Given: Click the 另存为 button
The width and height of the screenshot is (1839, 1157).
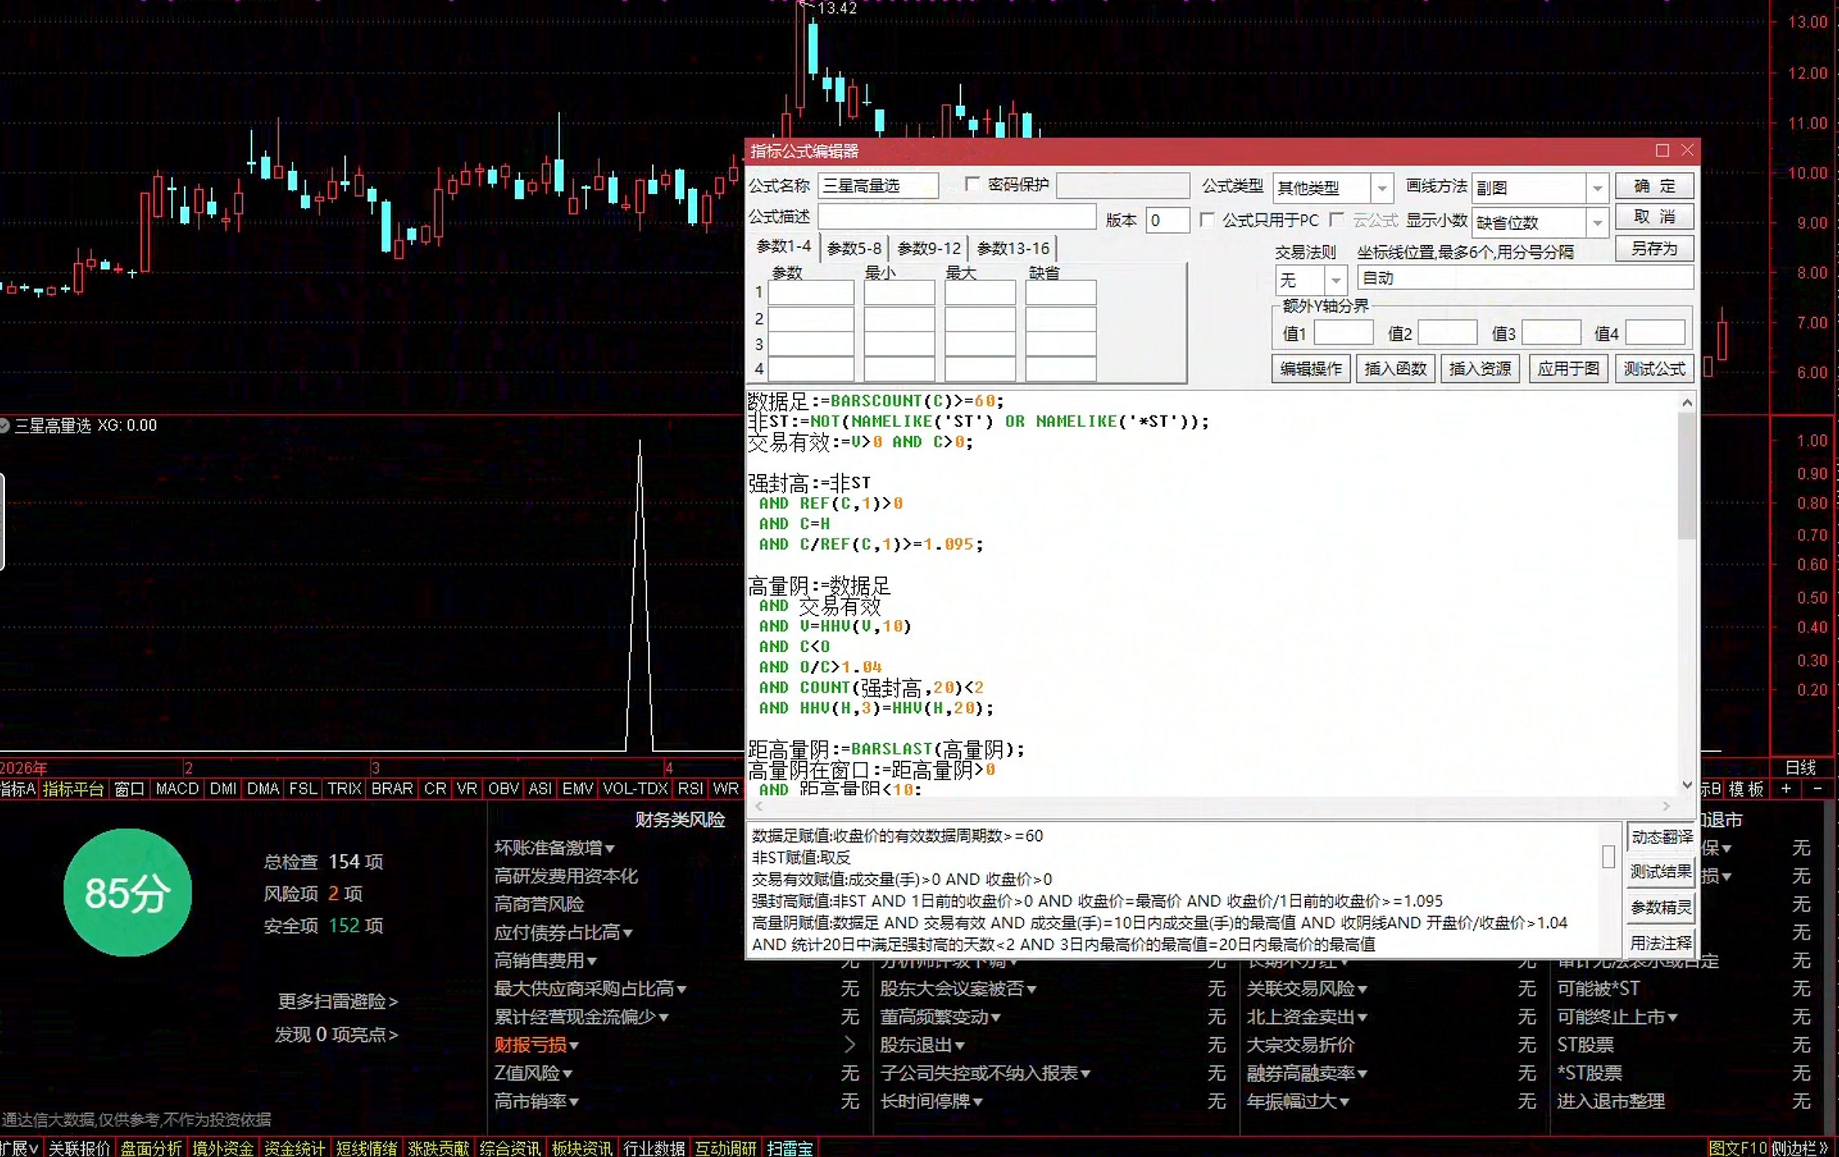Looking at the screenshot, I should coord(1654,249).
